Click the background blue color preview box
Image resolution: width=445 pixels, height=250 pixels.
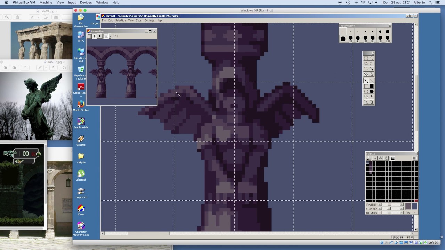[414, 206]
